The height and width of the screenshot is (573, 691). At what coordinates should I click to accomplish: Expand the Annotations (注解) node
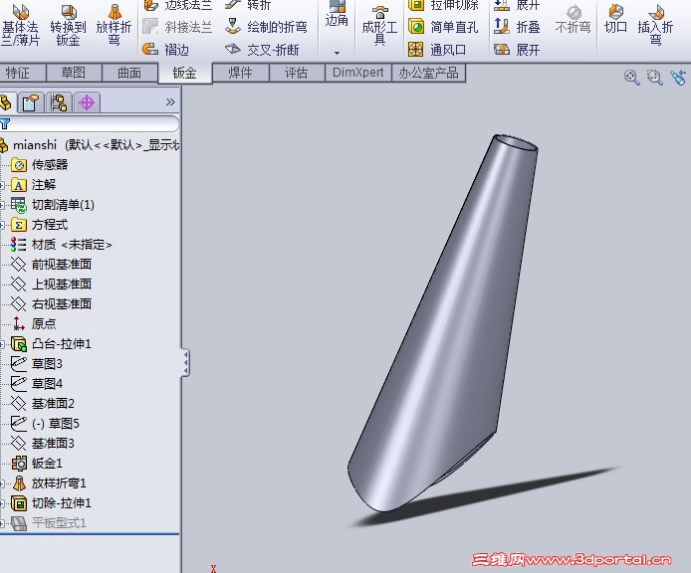[x=2, y=185]
